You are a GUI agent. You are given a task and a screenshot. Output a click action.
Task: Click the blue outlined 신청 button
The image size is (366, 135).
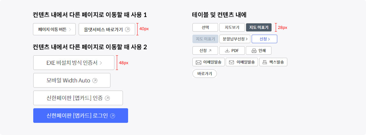[x=264, y=39]
